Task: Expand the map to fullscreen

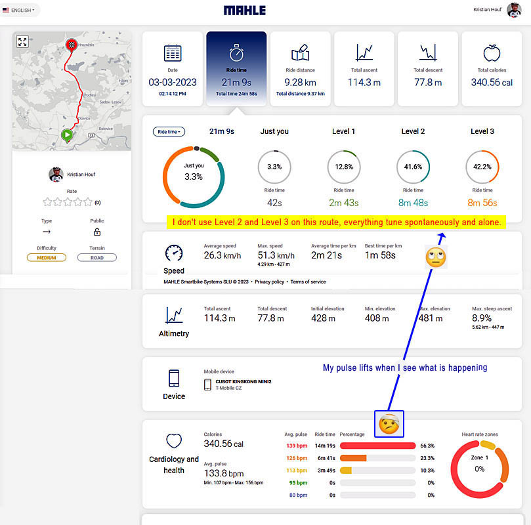Action: coord(22,42)
